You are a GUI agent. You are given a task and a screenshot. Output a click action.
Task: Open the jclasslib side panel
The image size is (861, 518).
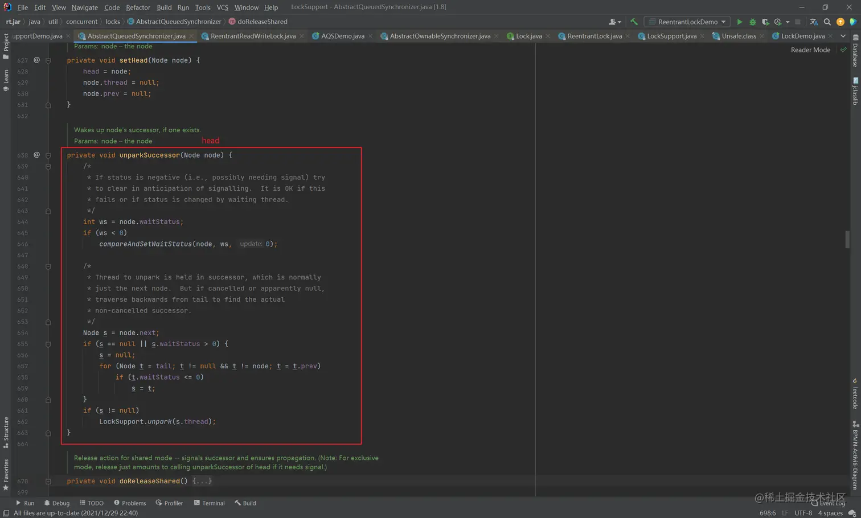click(x=855, y=91)
